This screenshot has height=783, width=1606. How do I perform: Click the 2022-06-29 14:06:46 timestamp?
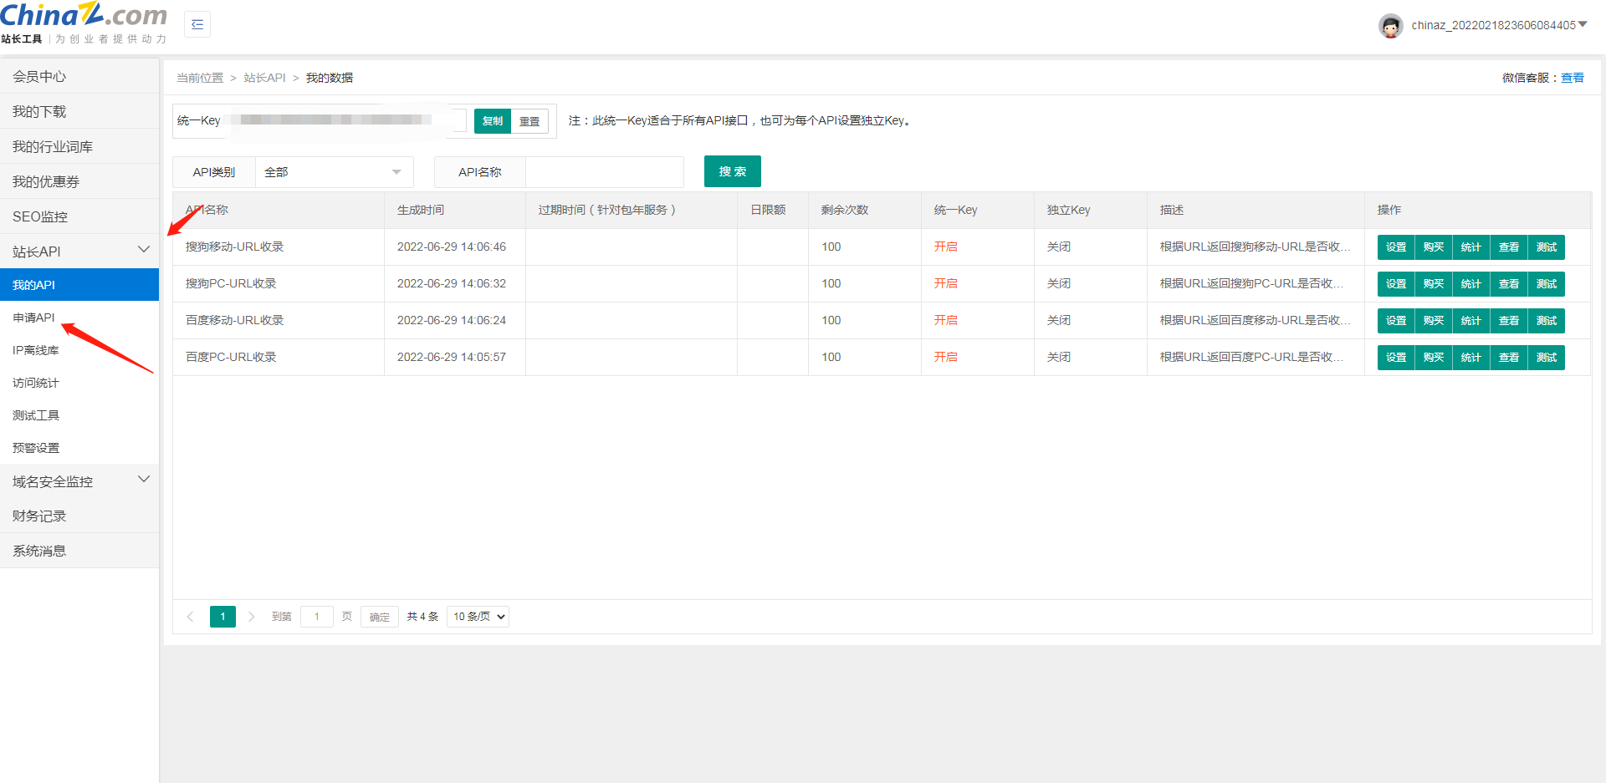(452, 247)
